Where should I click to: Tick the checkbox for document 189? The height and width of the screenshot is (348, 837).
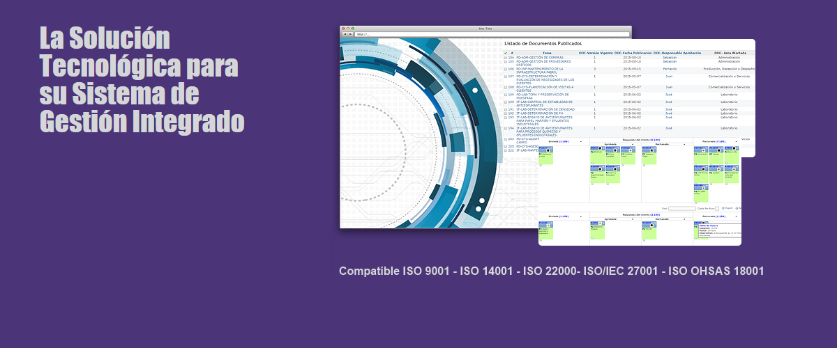pyautogui.click(x=506, y=95)
